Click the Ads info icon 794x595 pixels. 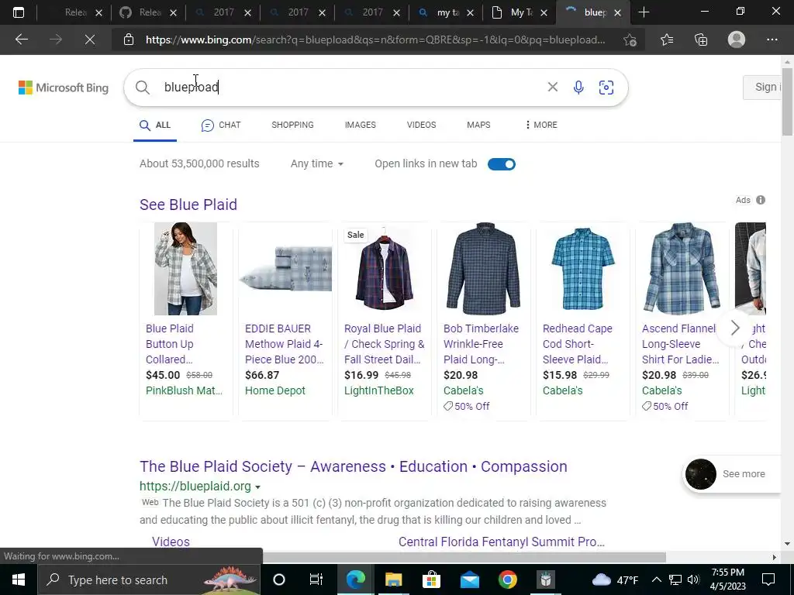pyautogui.click(x=761, y=200)
